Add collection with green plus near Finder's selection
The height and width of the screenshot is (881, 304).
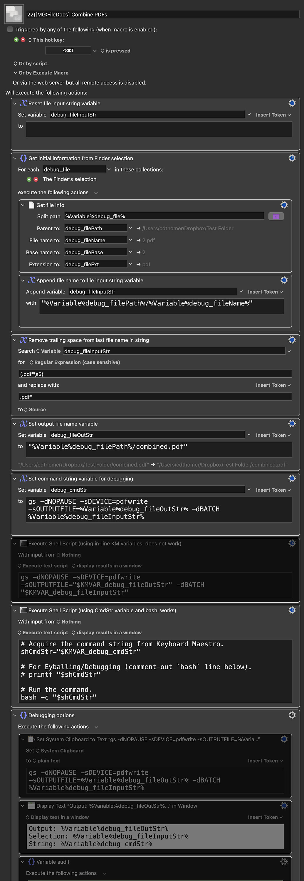coord(29,179)
